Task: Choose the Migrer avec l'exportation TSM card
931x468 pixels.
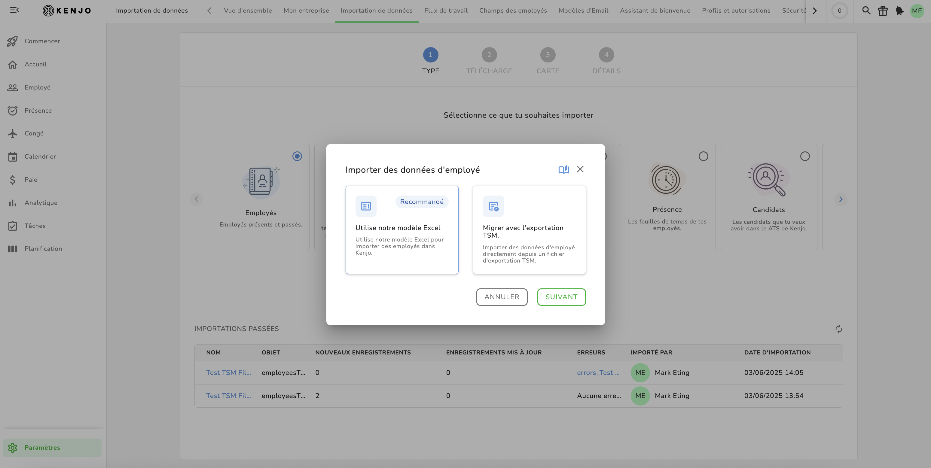Action: (529, 230)
